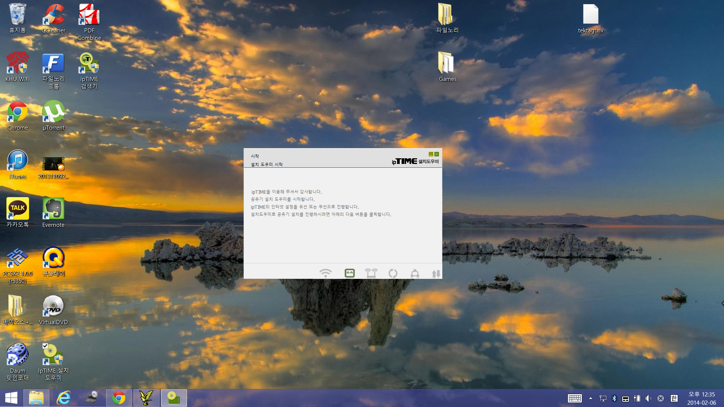Open the Windows Start button
The image size is (724, 407).
[x=11, y=398]
